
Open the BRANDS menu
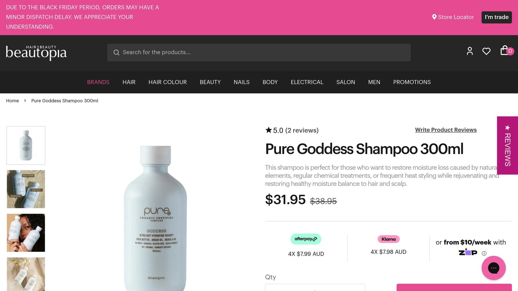click(x=98, y=82)
